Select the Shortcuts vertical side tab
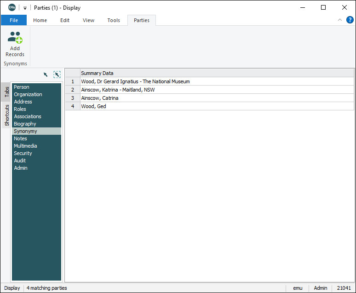The width and height of the screenshot is (356, 293). 7,115
